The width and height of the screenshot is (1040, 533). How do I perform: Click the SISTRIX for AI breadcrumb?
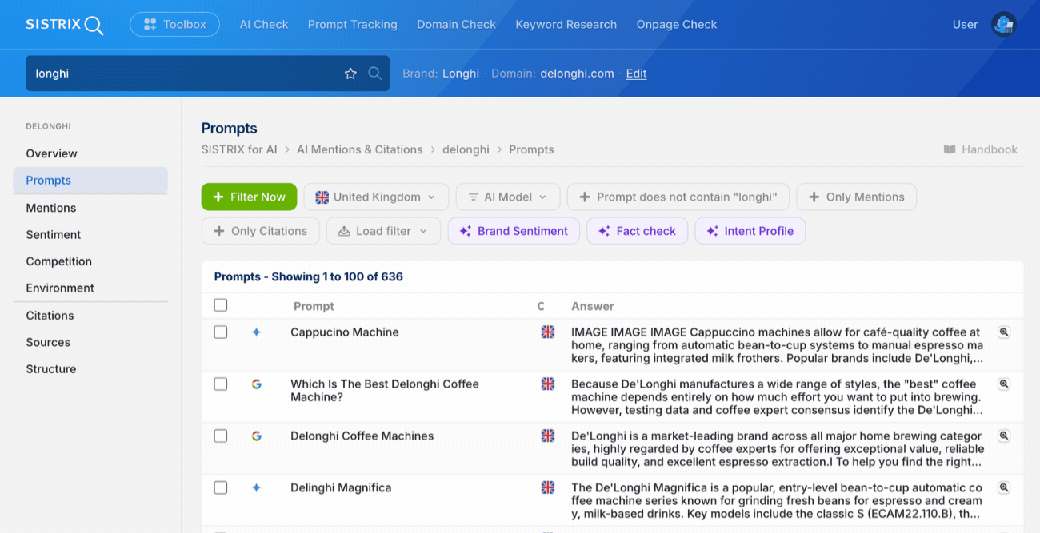tap(239, 149)
